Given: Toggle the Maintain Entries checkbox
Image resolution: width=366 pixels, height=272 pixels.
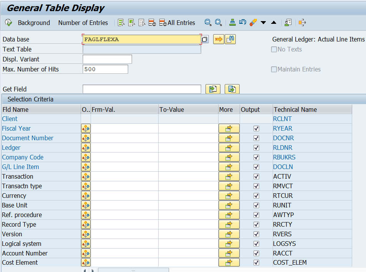Looking at the screenshot, I should [274, 69].
